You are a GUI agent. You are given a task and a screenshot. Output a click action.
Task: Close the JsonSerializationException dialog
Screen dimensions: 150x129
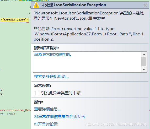(145, 5)
